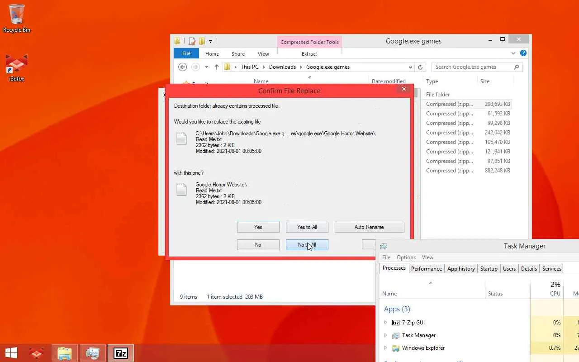579x362 pixels.
Task: Choose Auto Rename in the dialog
Action: (370, 227)
